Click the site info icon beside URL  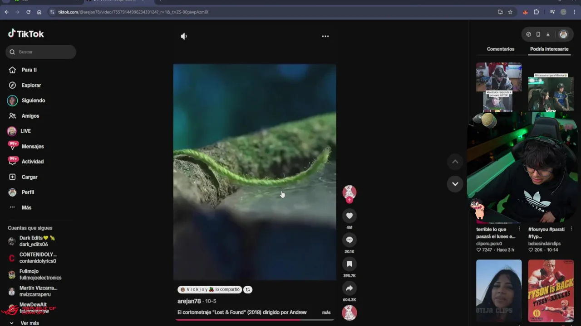click(x=52, y=12)
